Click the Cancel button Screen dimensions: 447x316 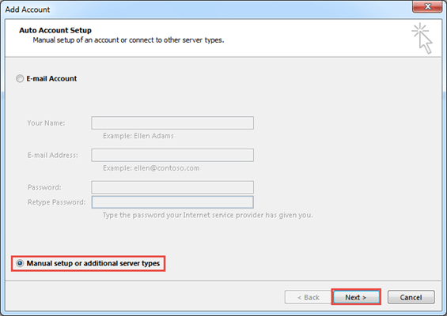point(411,297)
